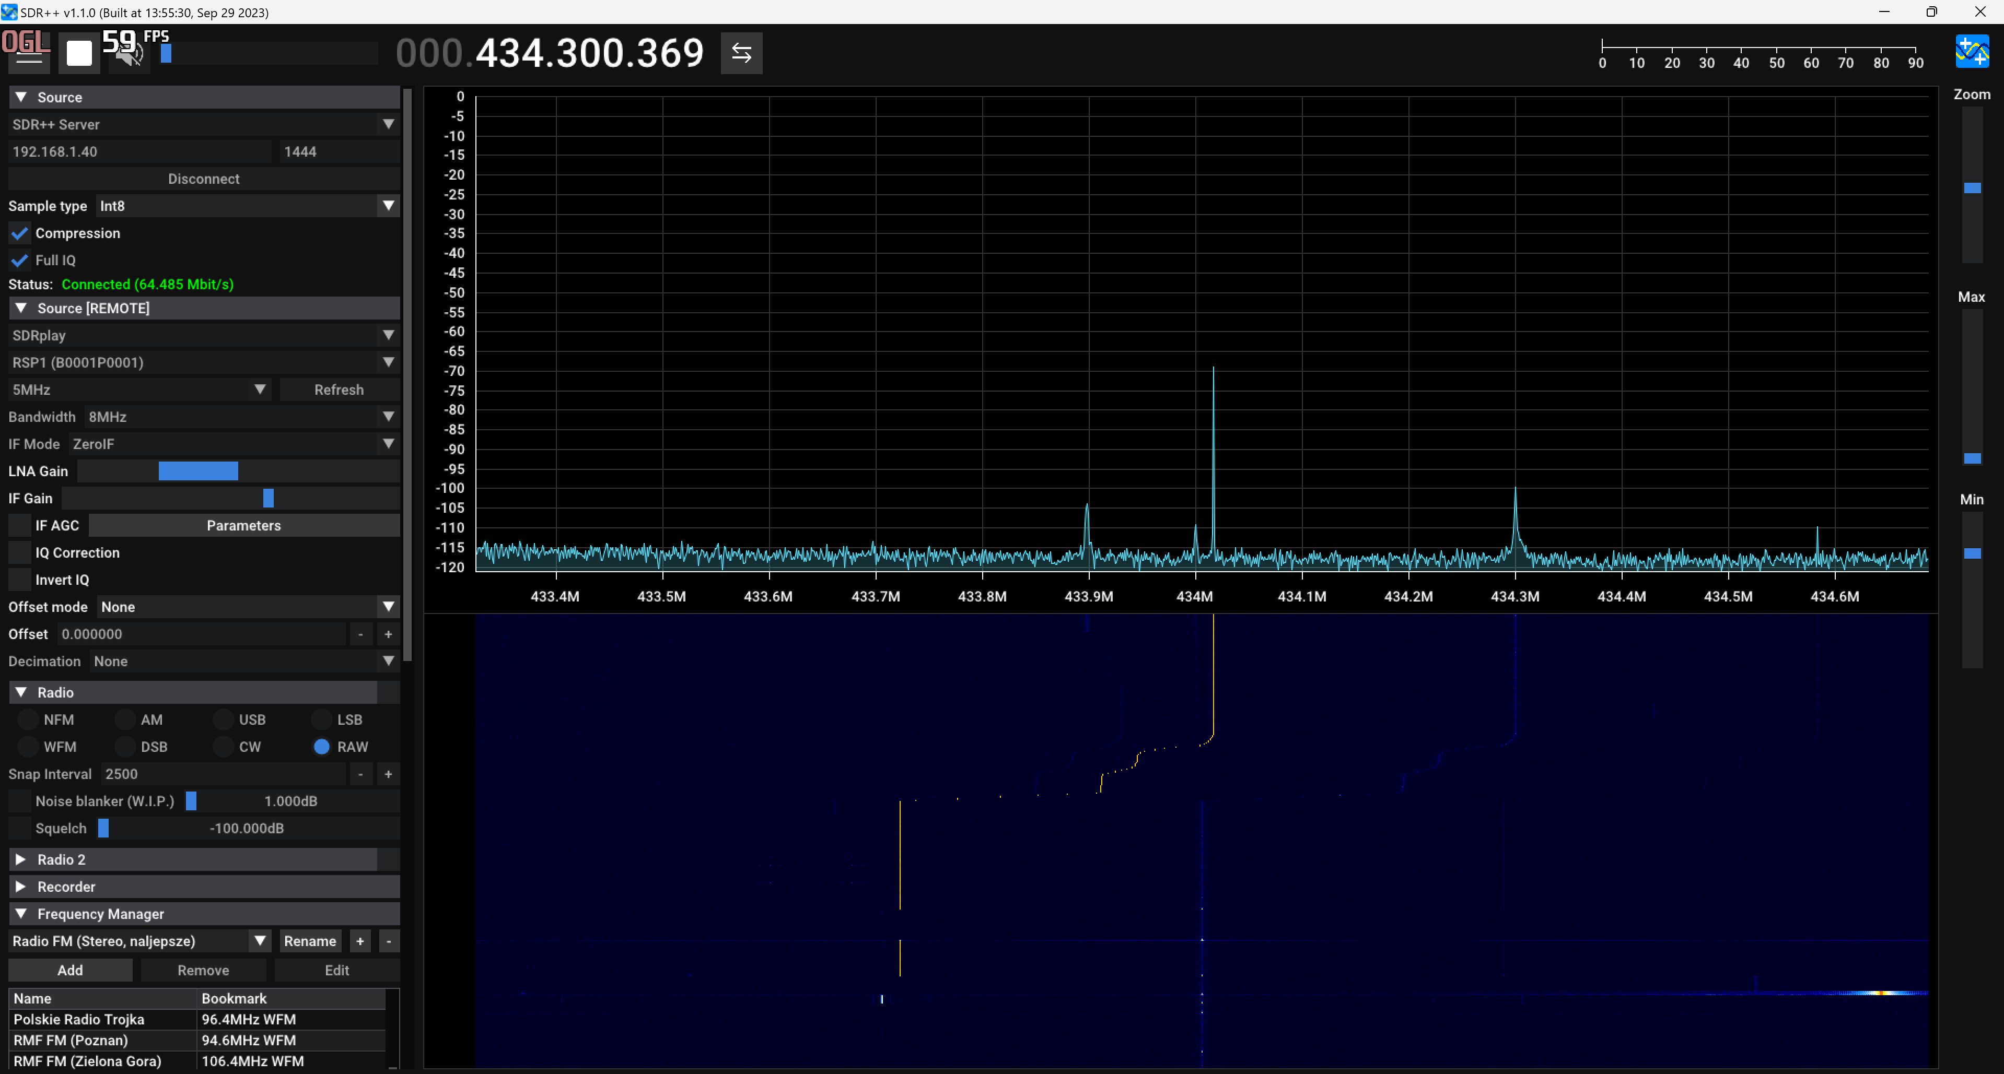Click the Disconnect button
Image resolution: width=2004 pixels, height=1074 pixels.
(204, 179)
